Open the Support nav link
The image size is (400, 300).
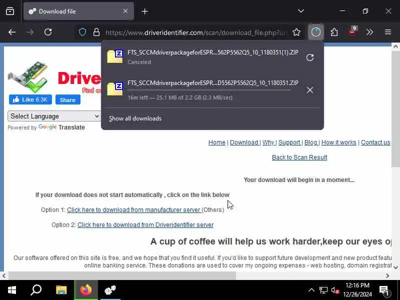(x=289, y=142)
